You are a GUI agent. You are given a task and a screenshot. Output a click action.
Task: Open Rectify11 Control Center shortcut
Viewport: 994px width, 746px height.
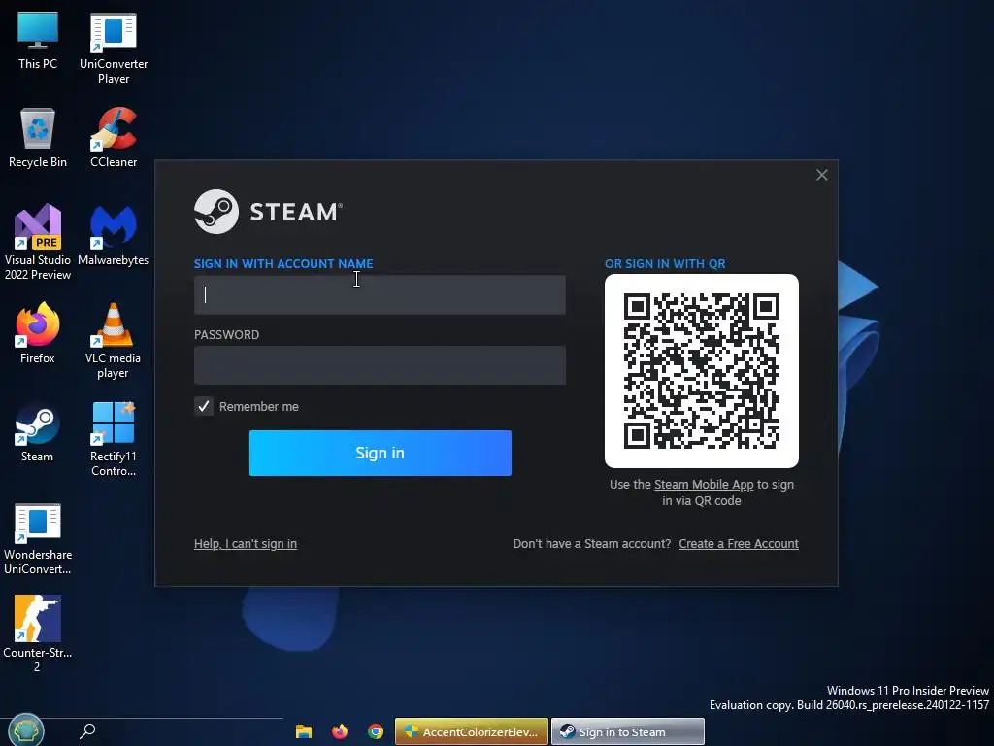coord(114,439)
